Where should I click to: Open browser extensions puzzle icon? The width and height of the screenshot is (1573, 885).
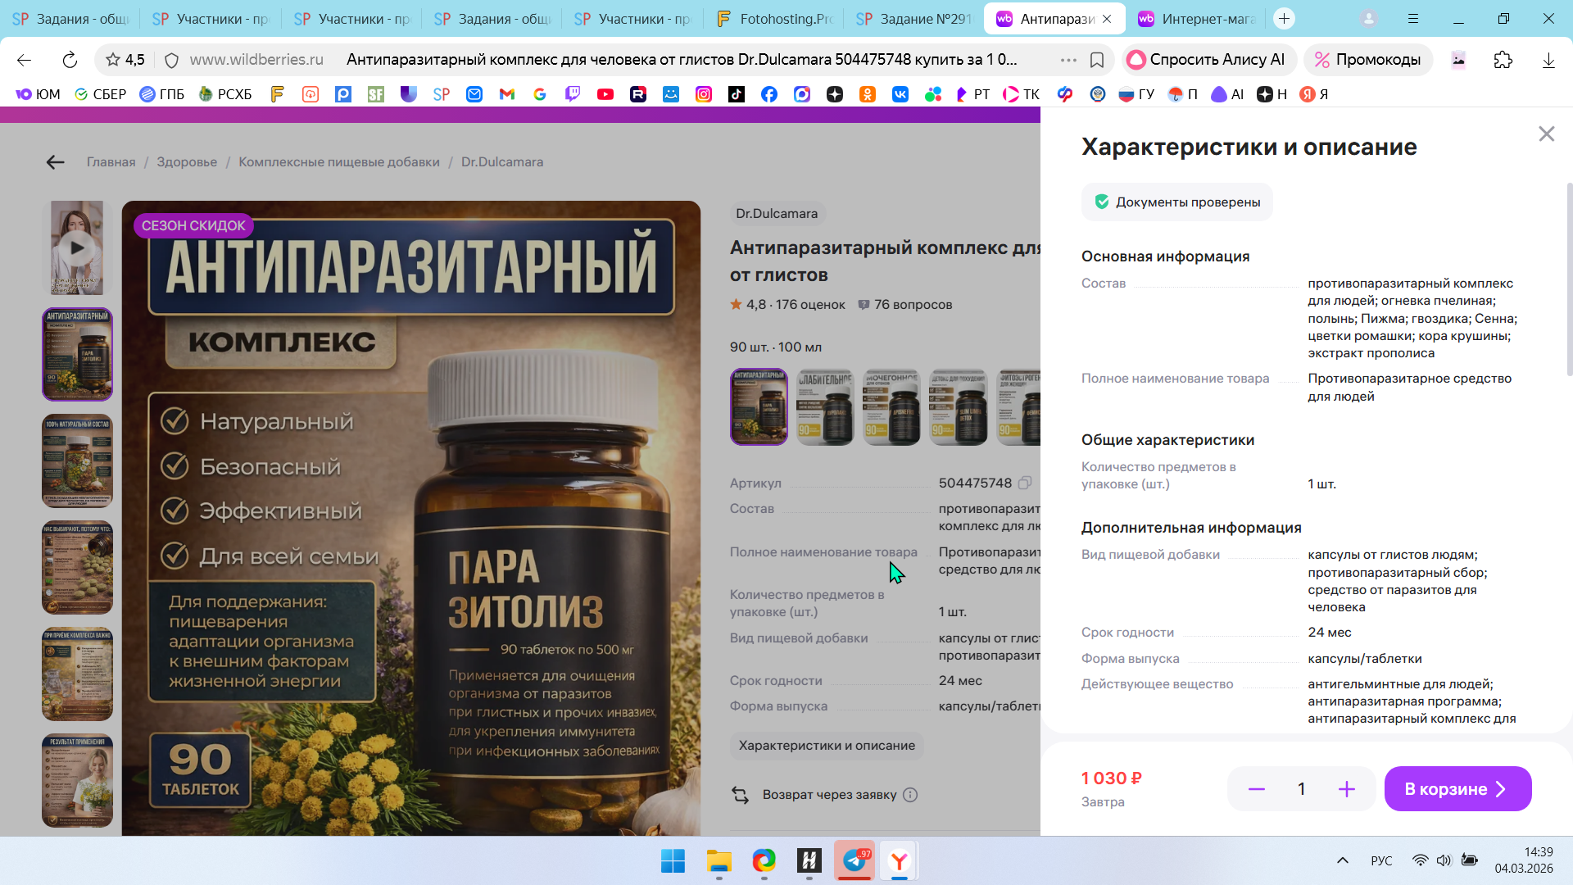coord(1503,60)
